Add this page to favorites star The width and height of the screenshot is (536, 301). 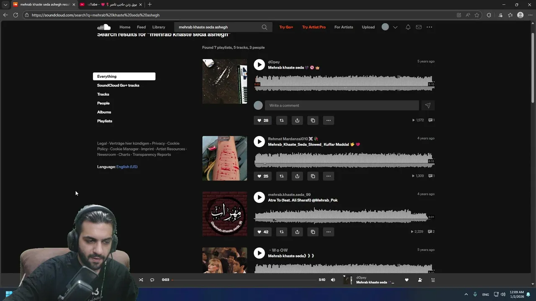pyautogui.click(x=477, y=15)
